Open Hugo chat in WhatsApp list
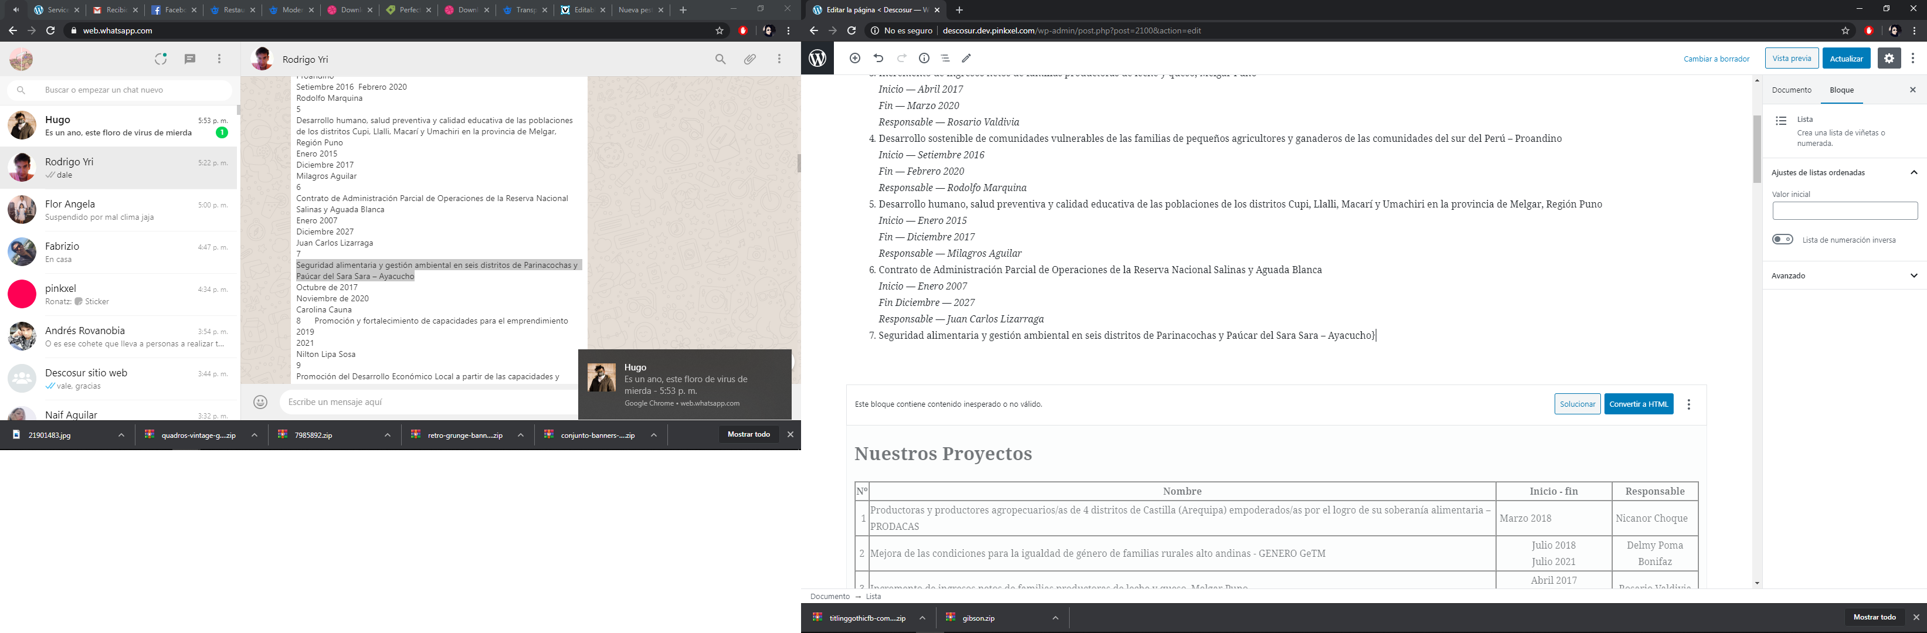 click(x=118, y=125)
